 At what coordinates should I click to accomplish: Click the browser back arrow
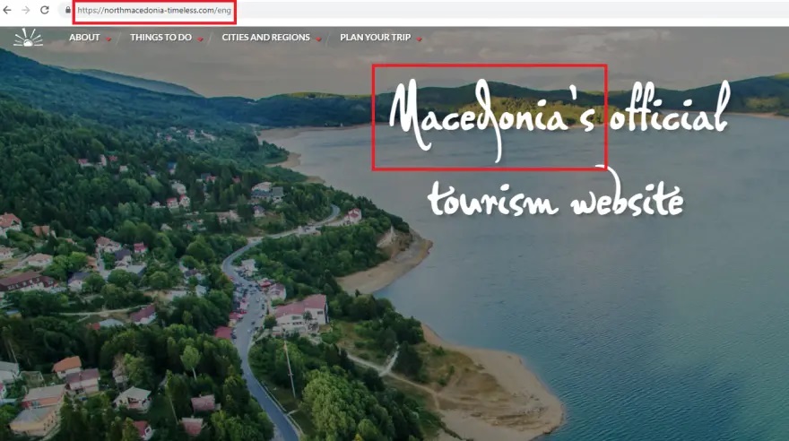(x=7, y=10)
